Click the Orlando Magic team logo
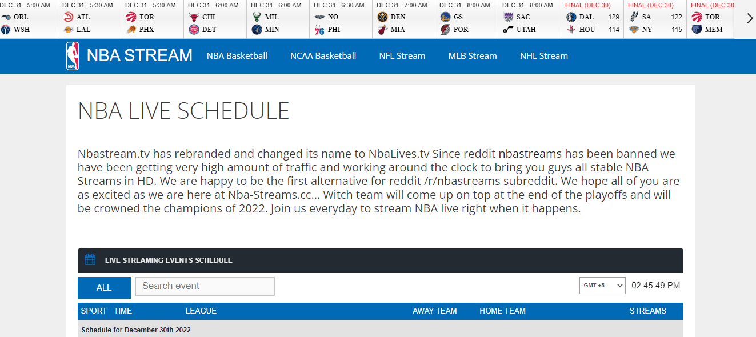This screenshot has height=337, width=756. tap(6, 17)
